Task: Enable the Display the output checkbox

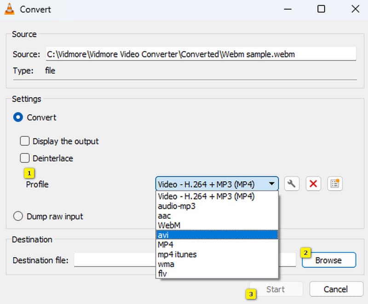Action: [x=25, y=141]
